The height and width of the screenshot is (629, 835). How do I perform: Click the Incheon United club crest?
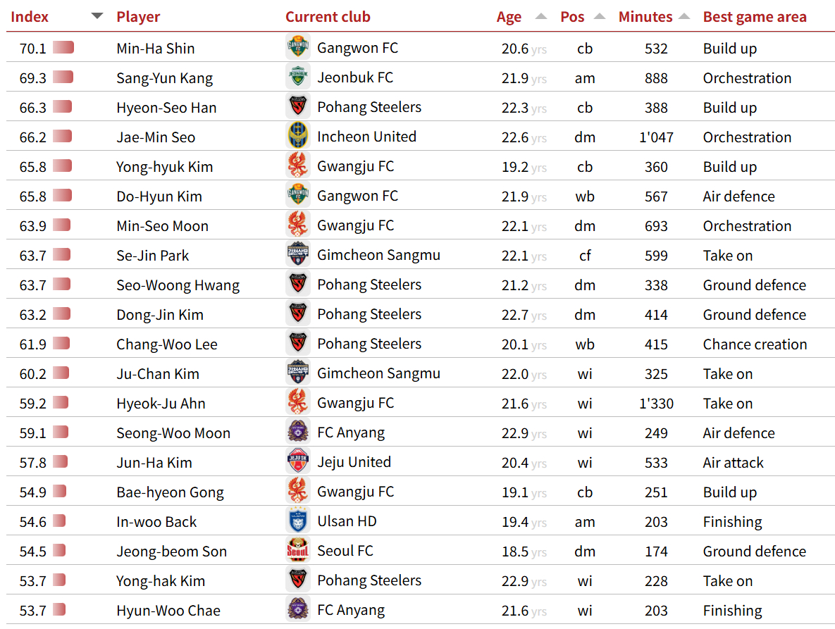tap(298, 137)
